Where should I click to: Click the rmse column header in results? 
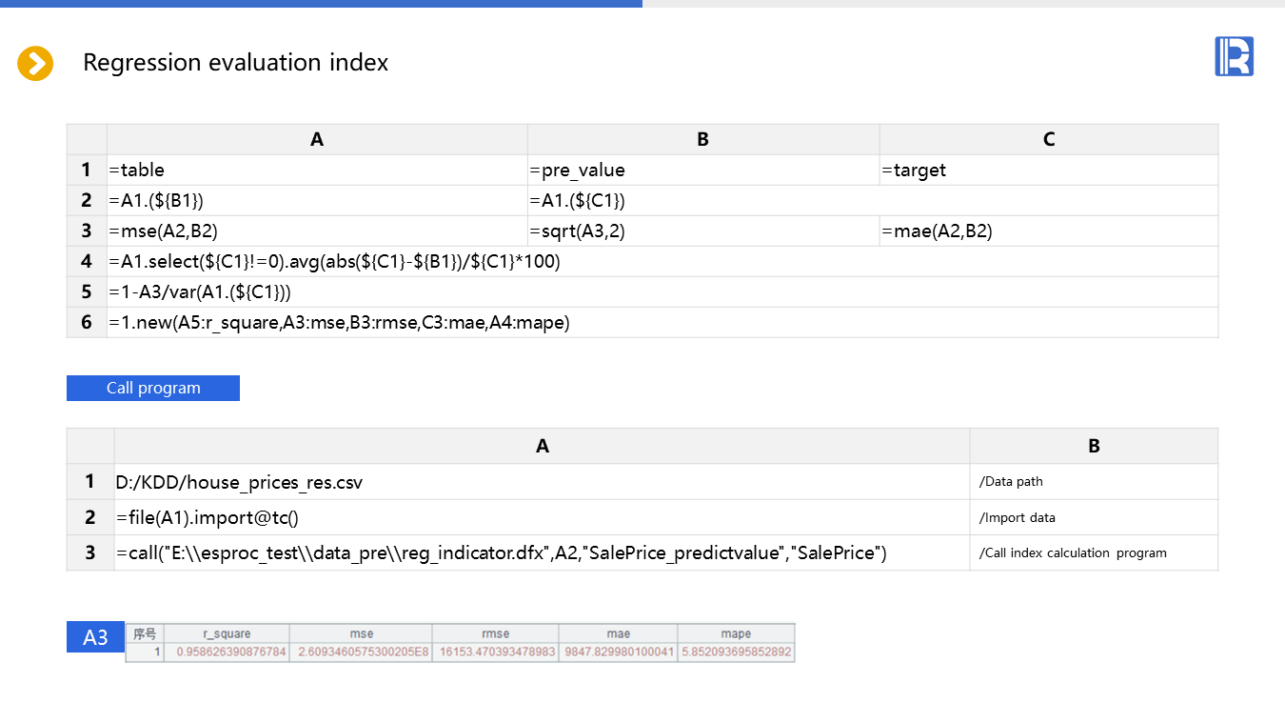(495, 633)
